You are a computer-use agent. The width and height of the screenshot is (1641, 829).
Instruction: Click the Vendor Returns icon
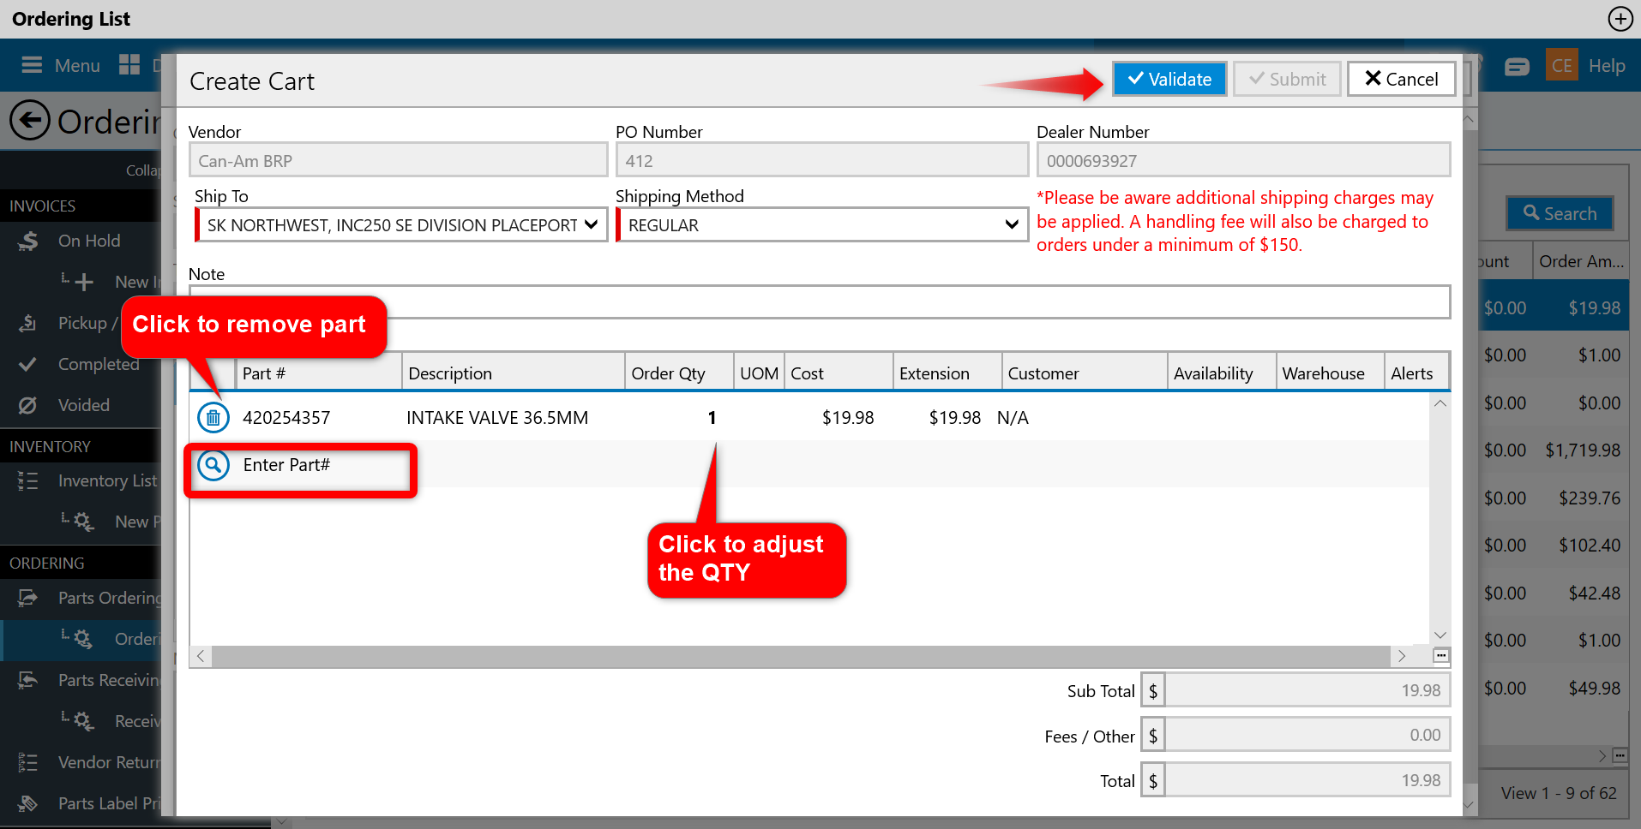[x=27, y=762]
